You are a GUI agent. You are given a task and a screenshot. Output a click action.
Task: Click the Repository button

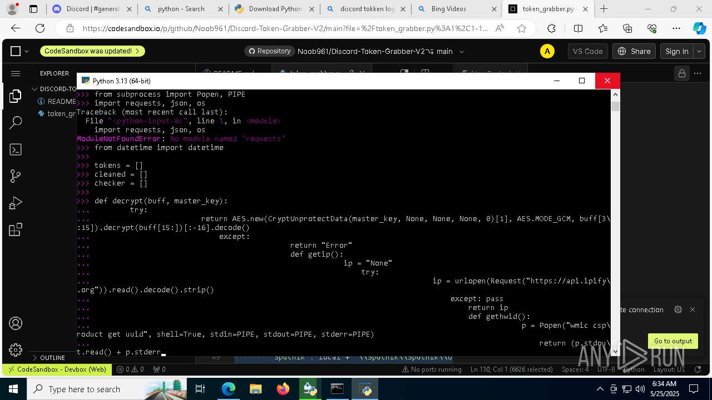[269, 51]
